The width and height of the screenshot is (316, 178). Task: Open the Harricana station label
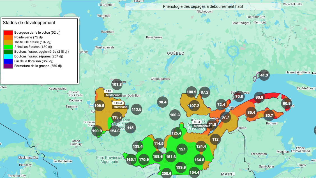pyautogui.click(x=121, y=107)
